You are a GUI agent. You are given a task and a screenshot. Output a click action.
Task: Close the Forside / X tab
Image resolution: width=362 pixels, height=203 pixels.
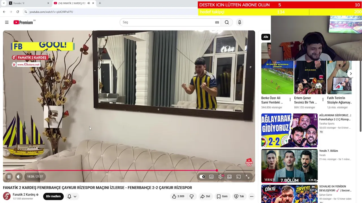48,3
